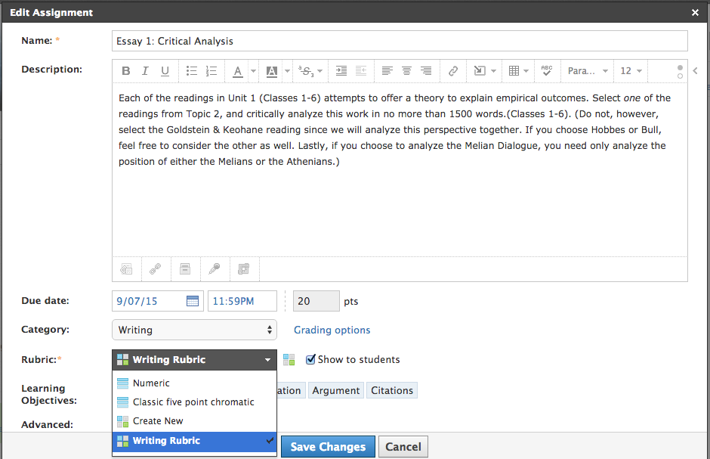Run the ABC spell check
Image resolution: width=710 pixels, height=459 pixels.
coord(547,71)
